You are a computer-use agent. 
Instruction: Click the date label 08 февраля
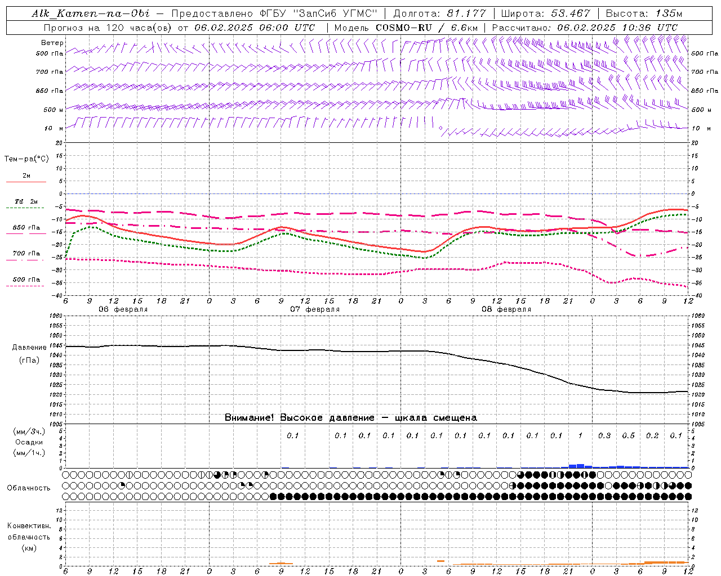(506, 309)
